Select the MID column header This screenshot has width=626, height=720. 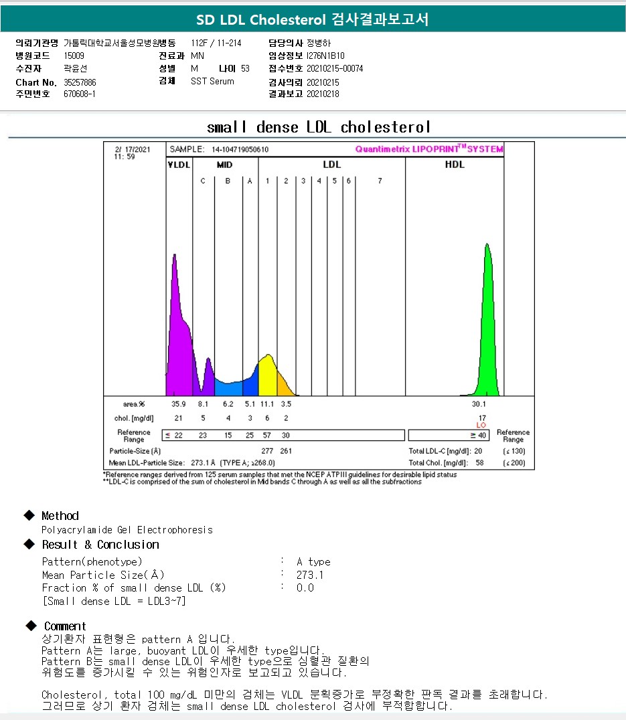tap(224, 165)
